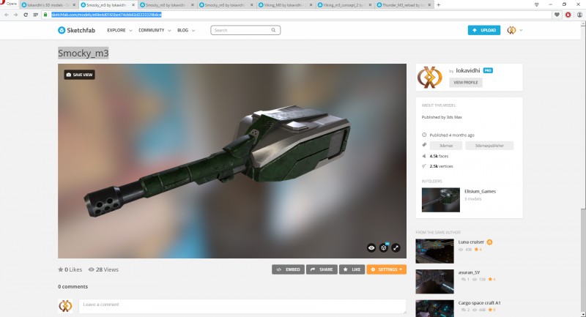Image resolution: width=586 pixels, height=317 pixels.
Task: Go back to previous page
Action: pyautogui.click(x=7, y=15)
